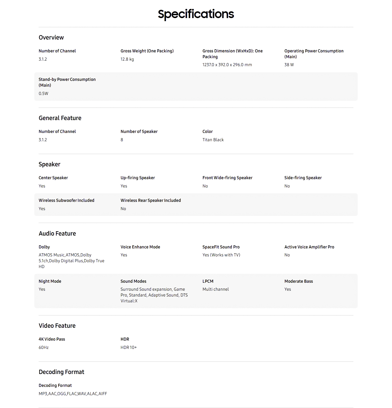The image size is (392, 408).
Task: Select the Titan Black color value
Action: coord(213,140)
